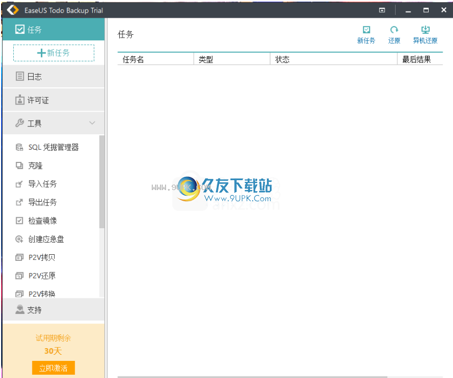The width and height of the screenshot is (453, 378).
Task: Click the export icon beside 导出任务
Action: pos(19,202)
